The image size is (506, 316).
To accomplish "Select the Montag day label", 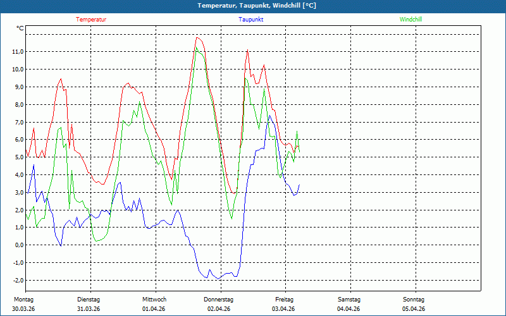I will click(x=23, y=300).
